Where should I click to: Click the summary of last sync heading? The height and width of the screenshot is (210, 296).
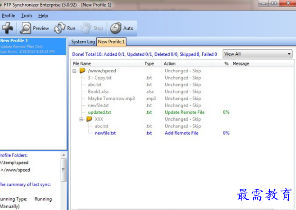25,184
